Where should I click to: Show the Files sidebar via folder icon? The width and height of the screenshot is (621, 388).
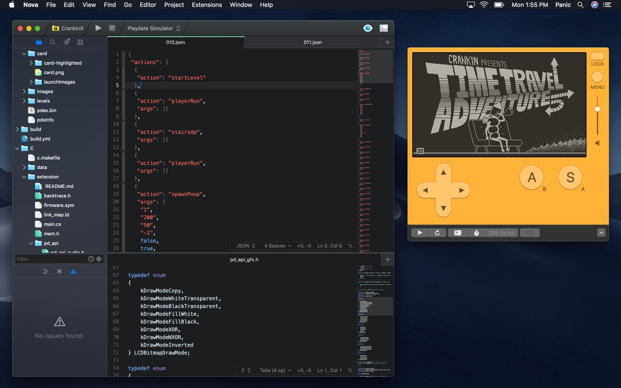coord(39,42)
